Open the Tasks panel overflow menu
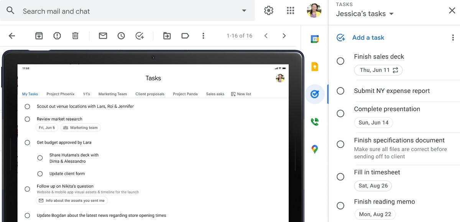460x222 pixels. [453, 37]
